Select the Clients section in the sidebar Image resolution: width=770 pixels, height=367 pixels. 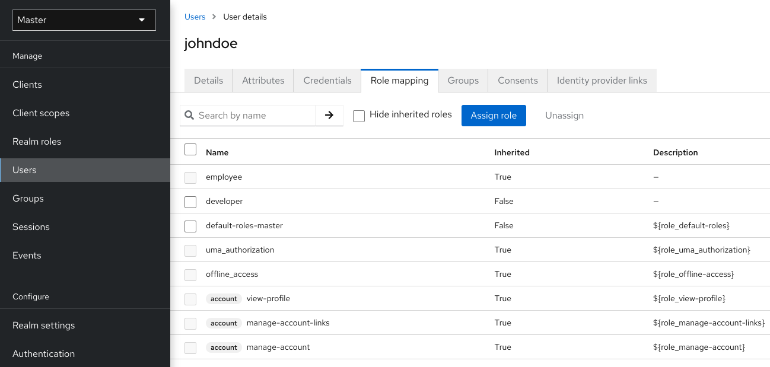pos(27,84)
